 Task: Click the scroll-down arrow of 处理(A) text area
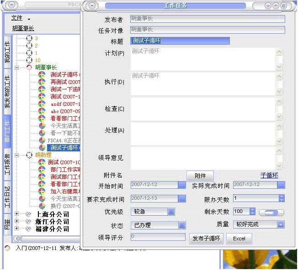click(279, 141)
